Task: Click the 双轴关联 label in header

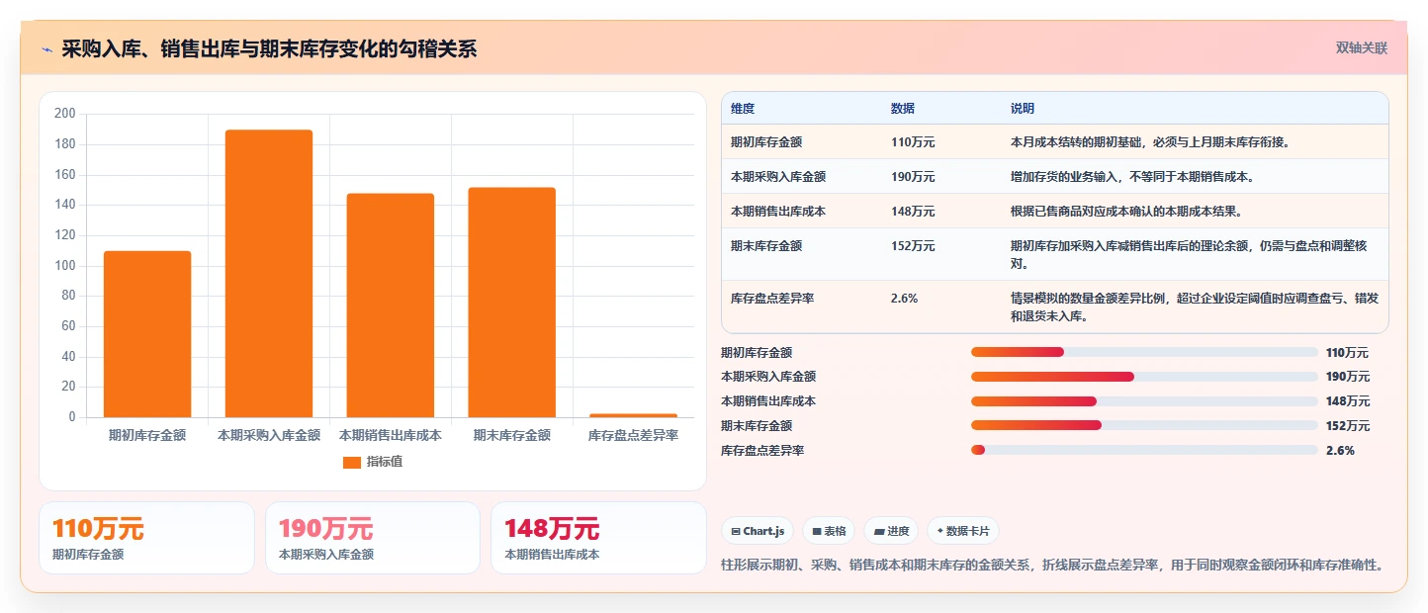Action: tap(1362, 47)
